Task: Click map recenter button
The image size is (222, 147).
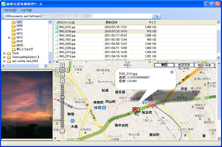Action: (x=62, y=70)
